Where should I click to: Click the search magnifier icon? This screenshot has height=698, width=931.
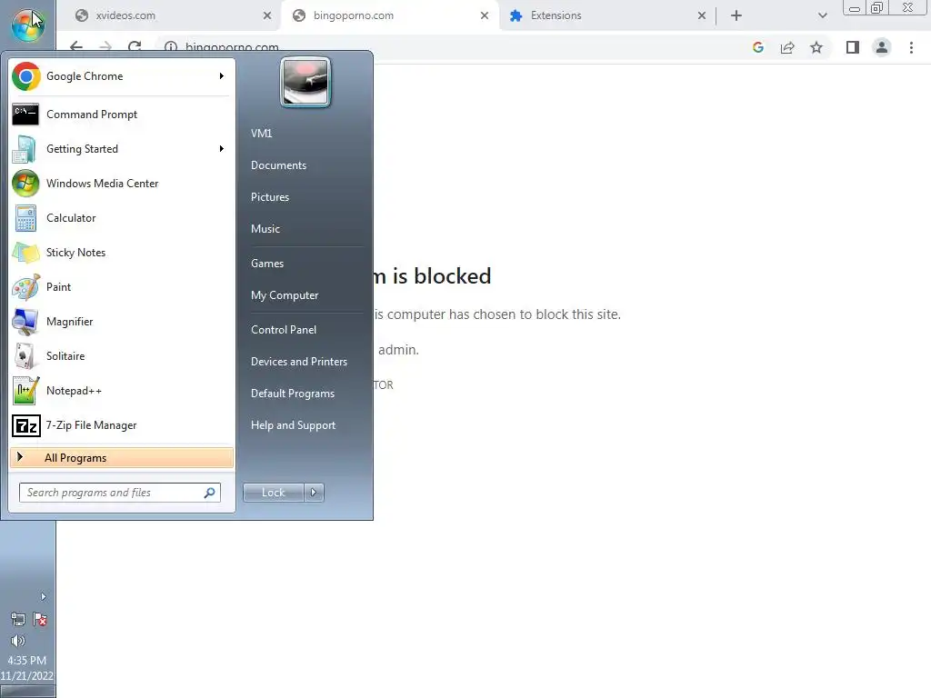pos(210,493)
